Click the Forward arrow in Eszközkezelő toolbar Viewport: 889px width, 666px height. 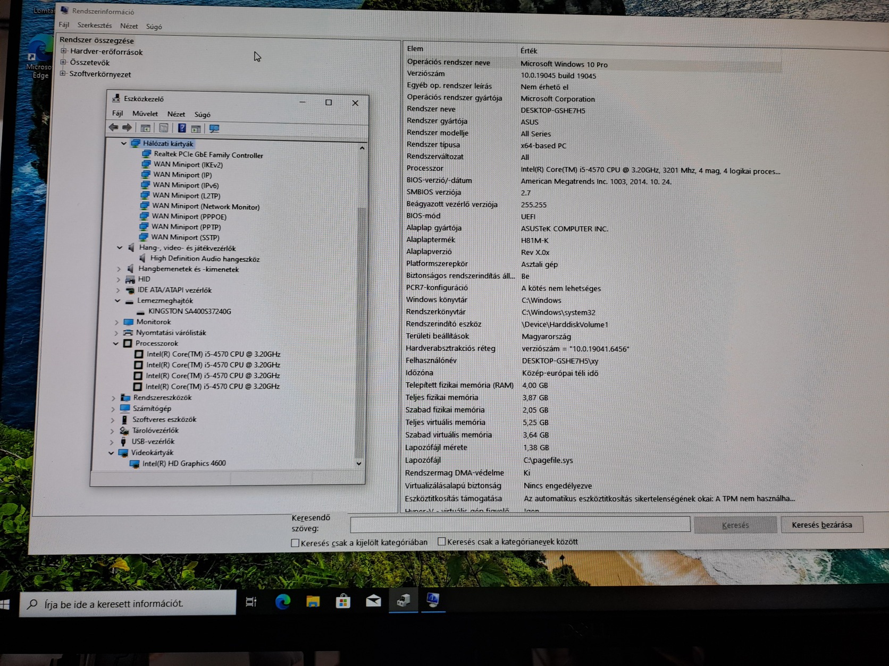(x=127, y=127)
